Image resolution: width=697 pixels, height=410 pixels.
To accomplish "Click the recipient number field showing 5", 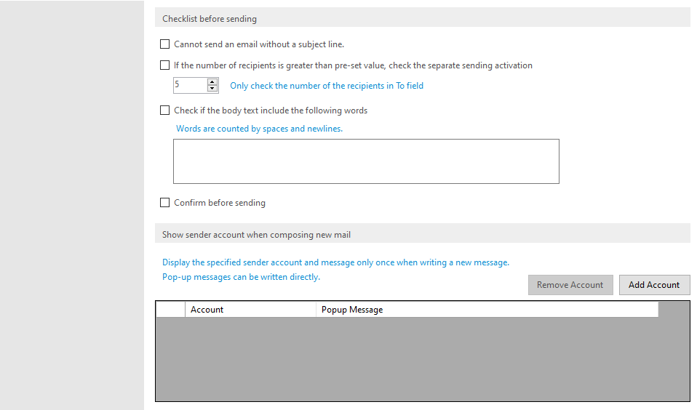I will tap(190, 85).
